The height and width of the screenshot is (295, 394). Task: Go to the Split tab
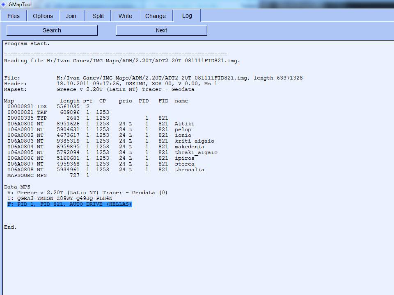[98, 16]
